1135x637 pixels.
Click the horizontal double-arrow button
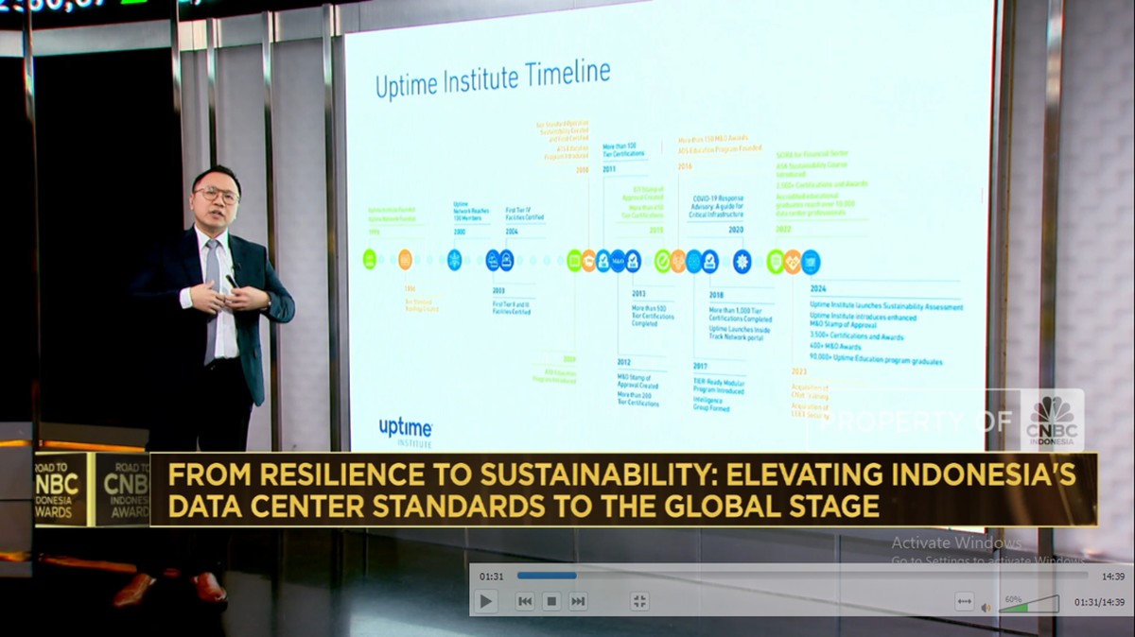click(965, 601)
